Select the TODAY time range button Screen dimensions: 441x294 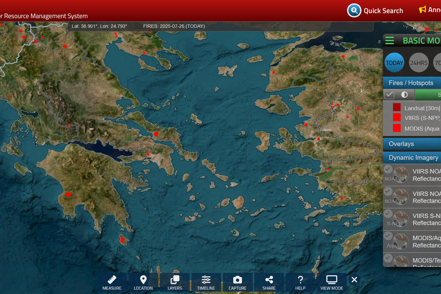tap(394, 63)
